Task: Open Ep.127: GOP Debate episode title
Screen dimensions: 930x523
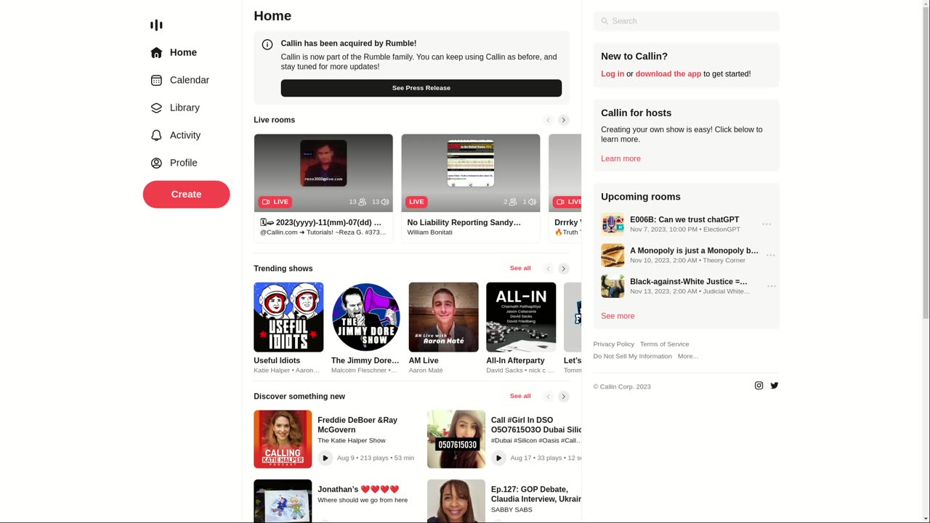Action: [x=536, y=494]
